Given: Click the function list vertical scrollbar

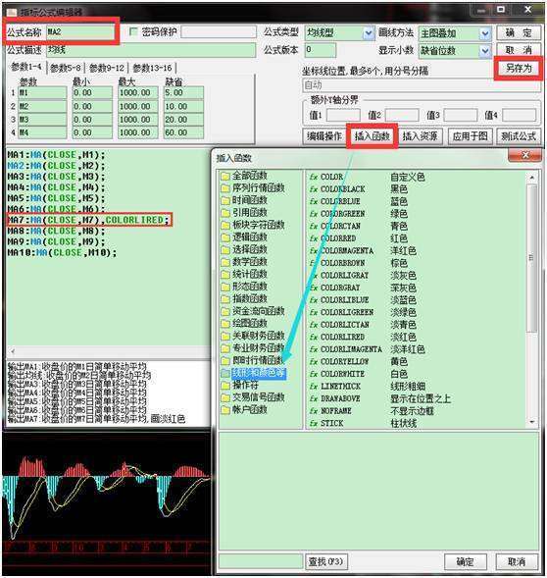Looking at the screenshot, I should pos(531,299).
